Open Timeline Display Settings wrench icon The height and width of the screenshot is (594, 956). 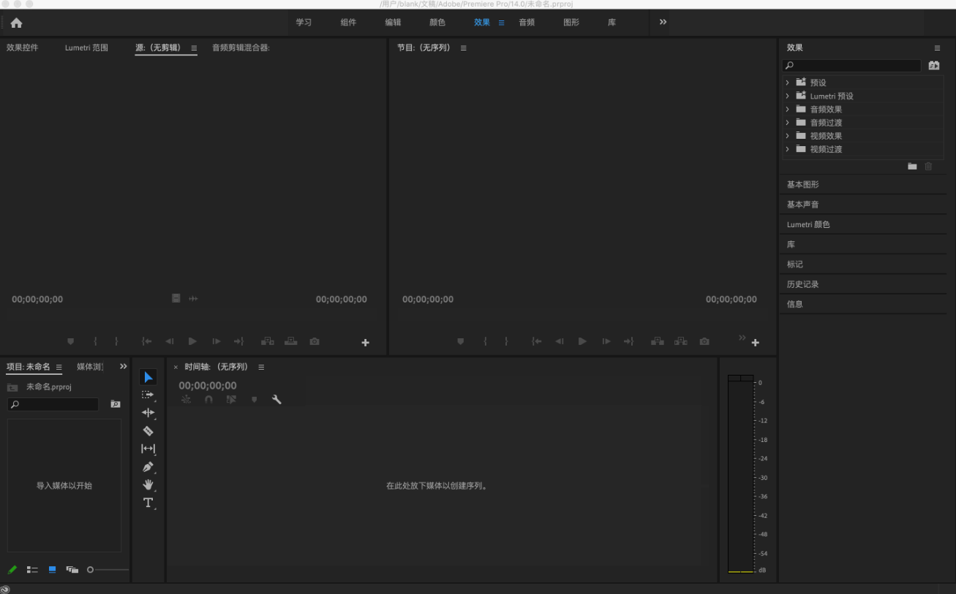pyautogui.click(x=276, y=400)
